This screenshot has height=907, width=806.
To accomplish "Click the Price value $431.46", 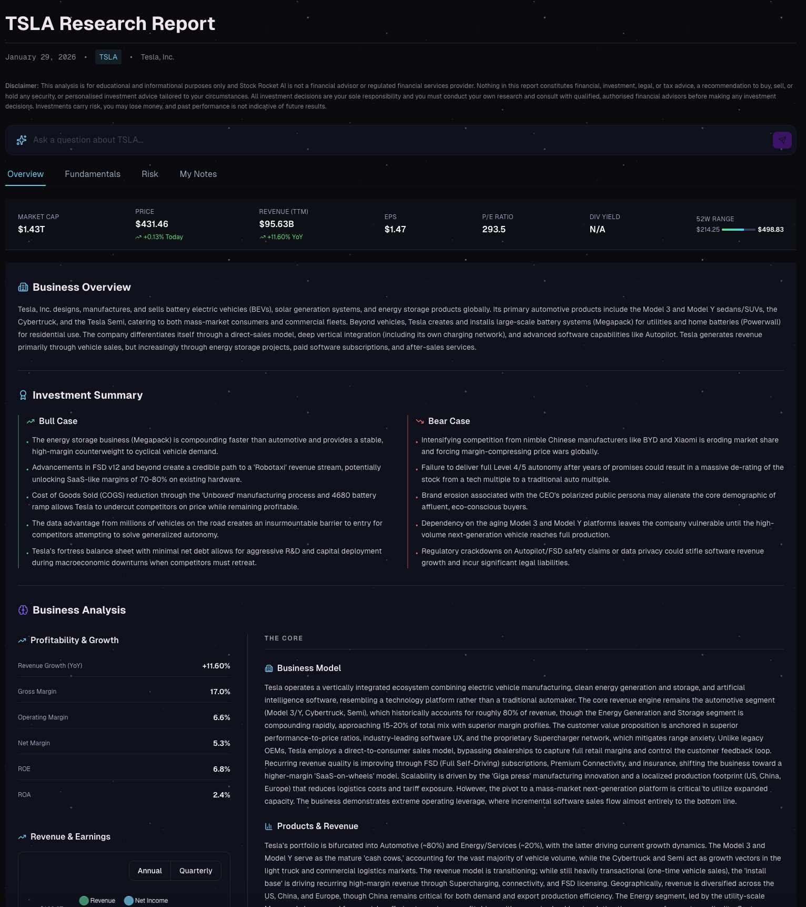I will coord(152,224).
